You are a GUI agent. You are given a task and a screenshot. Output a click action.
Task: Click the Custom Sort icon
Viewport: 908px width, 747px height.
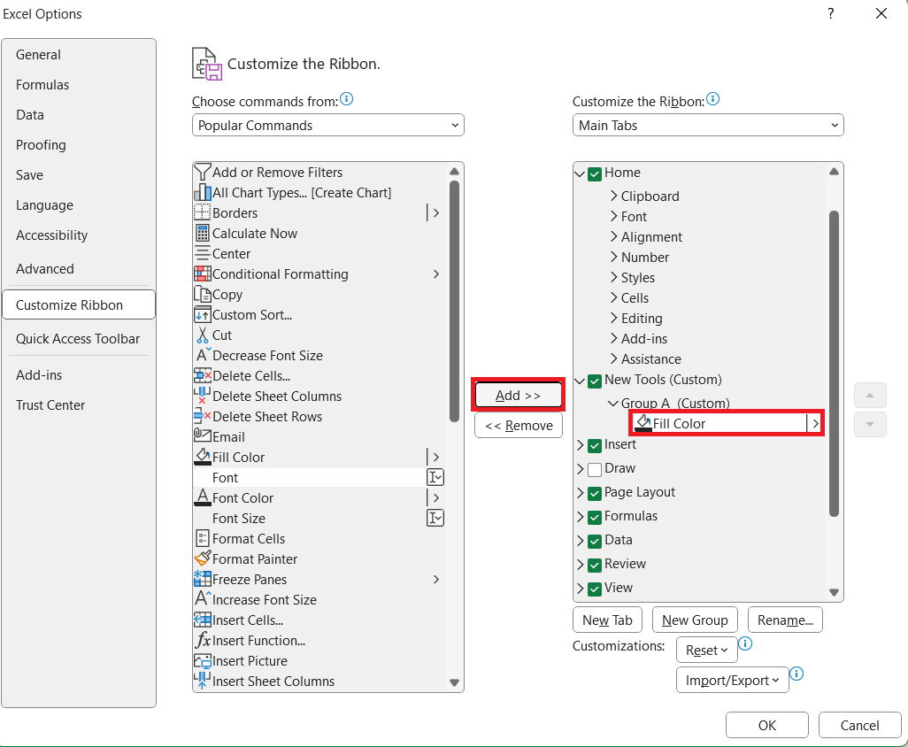(202, 315)
